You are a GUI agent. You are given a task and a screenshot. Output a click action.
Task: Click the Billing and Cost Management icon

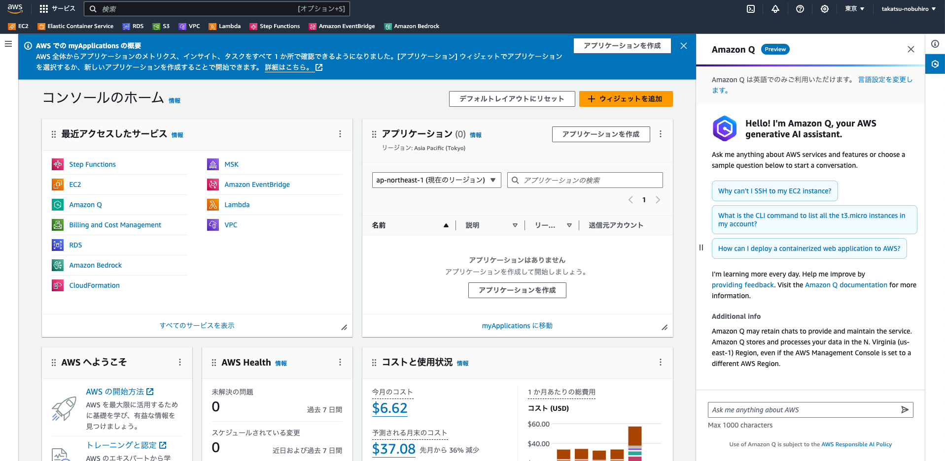[58, 225]
